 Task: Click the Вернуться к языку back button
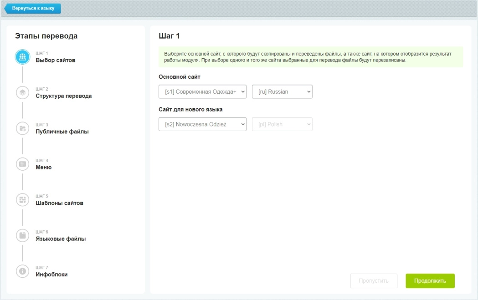point(33,8)
